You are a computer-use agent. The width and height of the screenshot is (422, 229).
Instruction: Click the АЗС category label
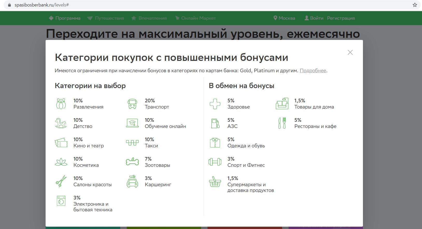[x=232, y=126]
